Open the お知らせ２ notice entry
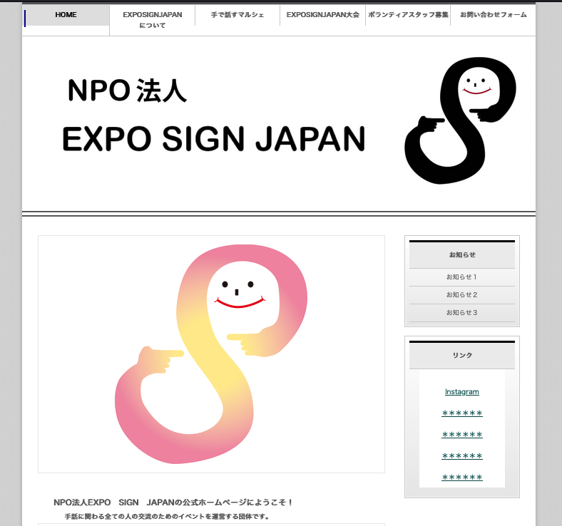The image size is (562, 526). pos(461,295)
